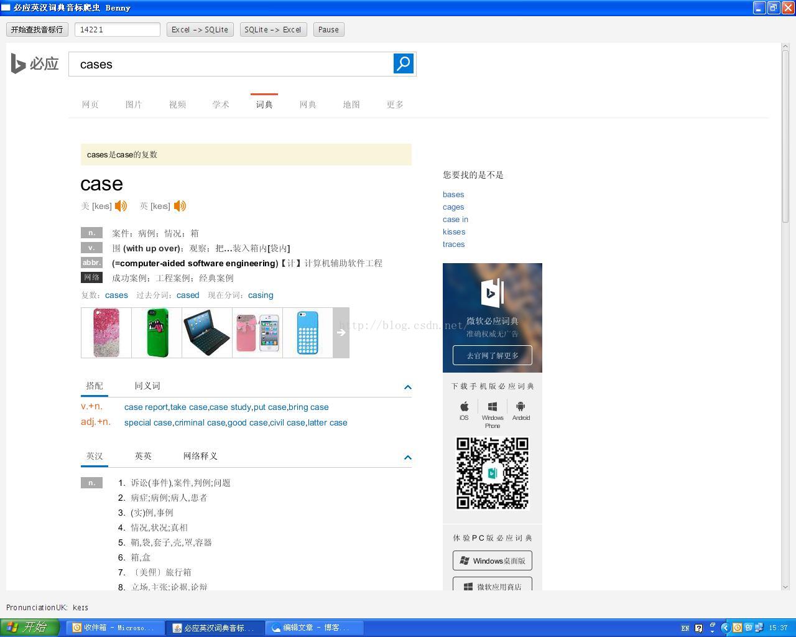
Task: Switch to the 学术 tab
Action: 221,105
